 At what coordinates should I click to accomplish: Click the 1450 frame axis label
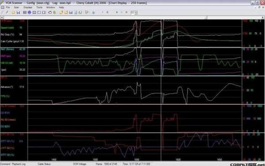point(54,160)
